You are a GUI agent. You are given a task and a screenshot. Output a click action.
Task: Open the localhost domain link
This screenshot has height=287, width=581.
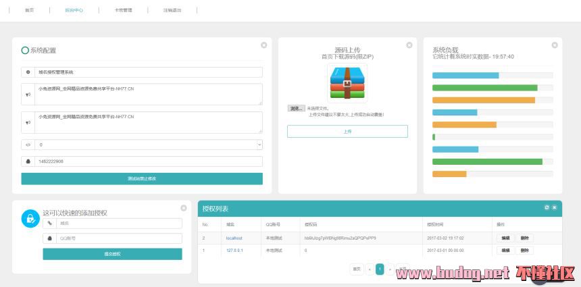coord(234,238)
